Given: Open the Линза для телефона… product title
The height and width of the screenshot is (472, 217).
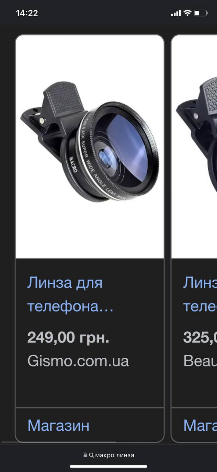Looking at the screenshot, I should point(70,295).
